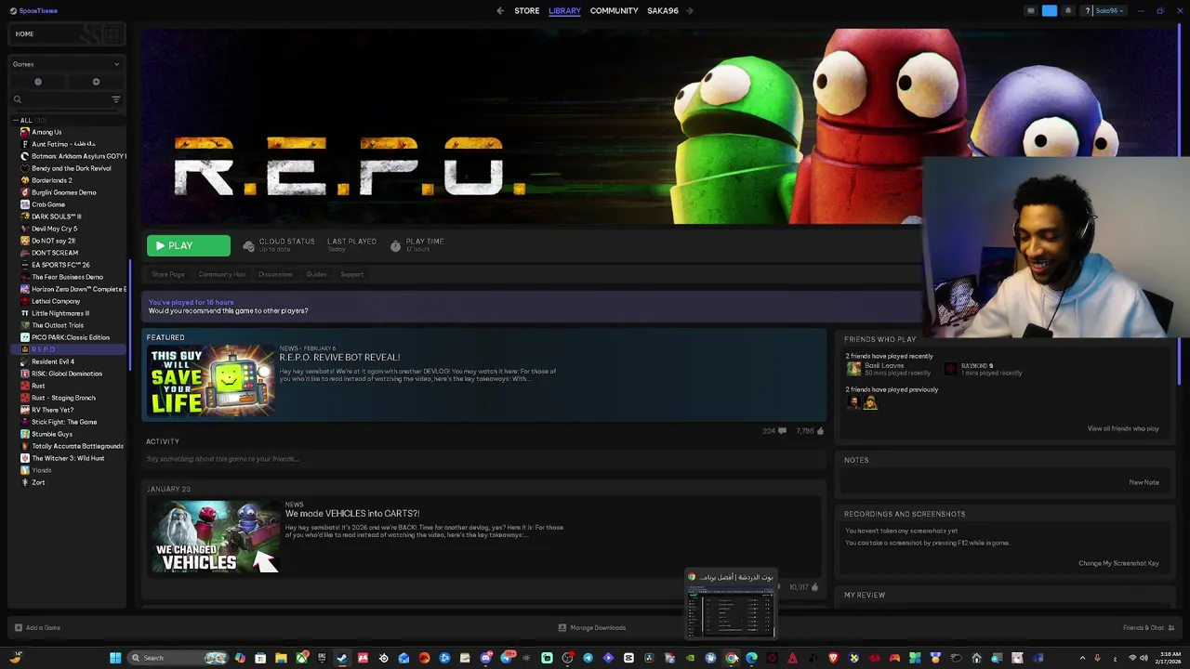Click New Note
The image size is (1190, 669).
click(1144, 482)
